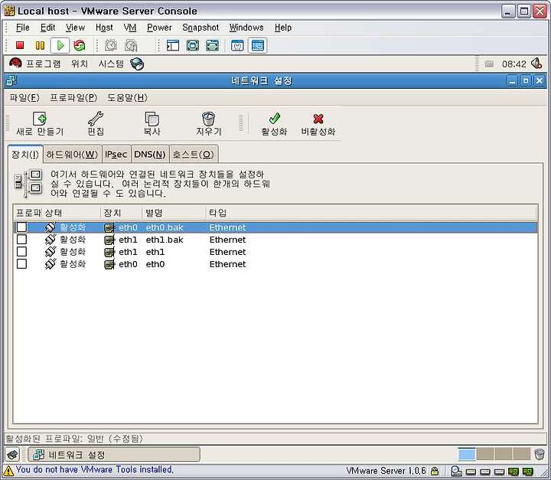Click the lock icon in VMware status bar
This screenshot has height=480, width=551.
point(435,471)
